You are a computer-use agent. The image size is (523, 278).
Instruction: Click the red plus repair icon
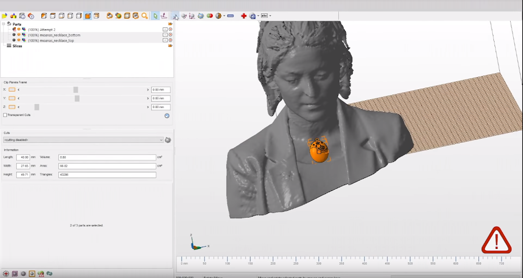coord(244,16)
